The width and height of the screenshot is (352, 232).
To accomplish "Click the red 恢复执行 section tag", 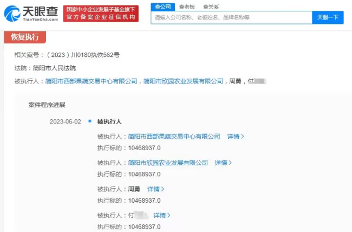I will click(x=25, y=37).
